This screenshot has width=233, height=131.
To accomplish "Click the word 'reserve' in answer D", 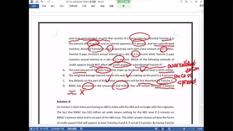I will pos(89,86).
